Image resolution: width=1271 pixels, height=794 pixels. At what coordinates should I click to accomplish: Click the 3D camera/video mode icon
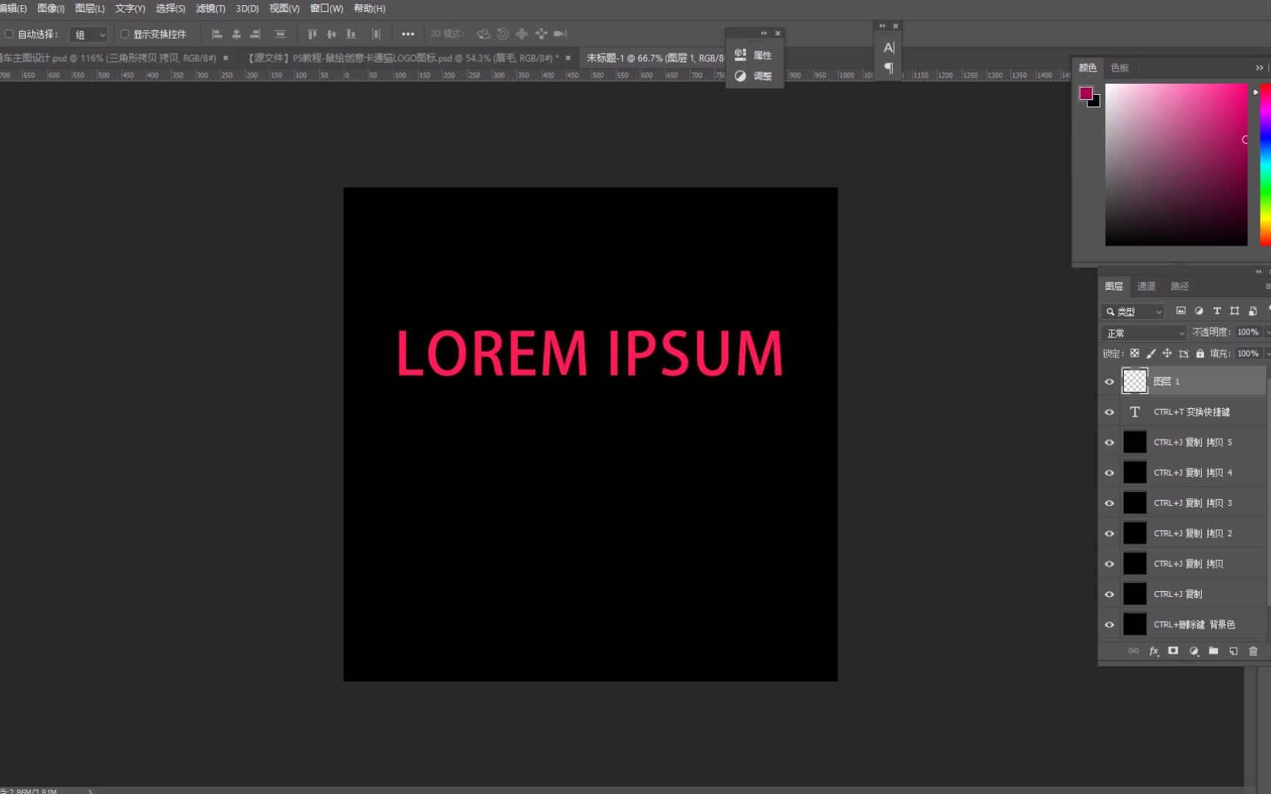click(560, 34)
